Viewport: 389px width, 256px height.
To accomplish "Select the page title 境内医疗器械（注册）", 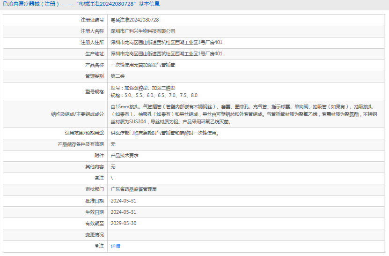I will 34,4.
